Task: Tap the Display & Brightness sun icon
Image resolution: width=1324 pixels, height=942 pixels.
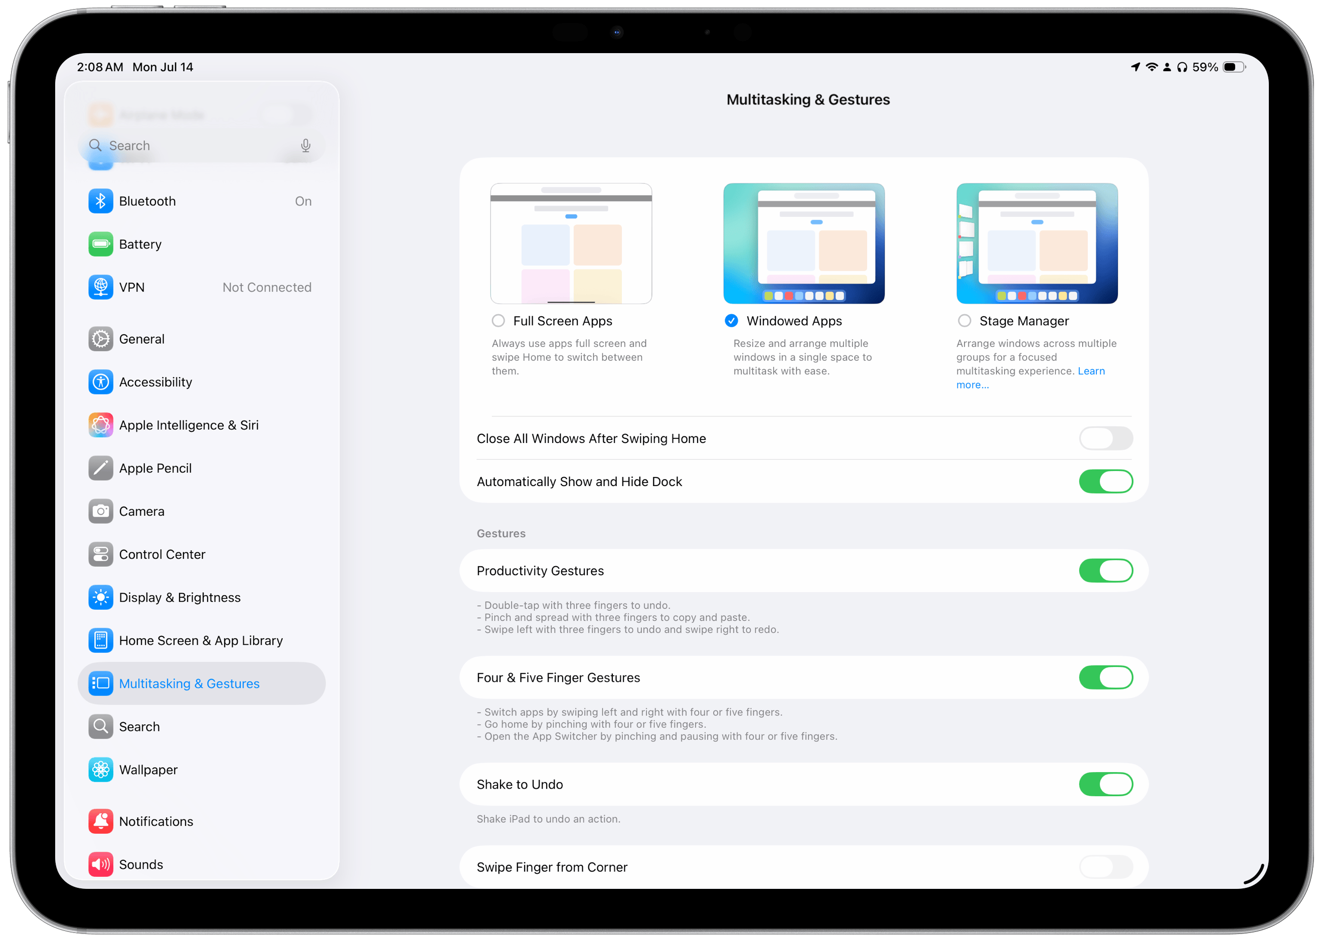Action: coord(100,597)
